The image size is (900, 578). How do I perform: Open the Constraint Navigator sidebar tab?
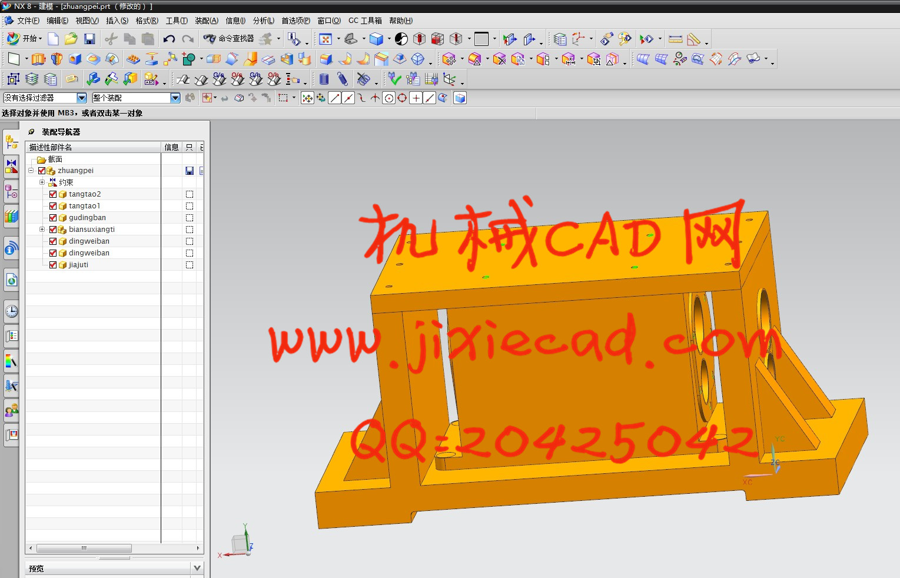[11, 167]
